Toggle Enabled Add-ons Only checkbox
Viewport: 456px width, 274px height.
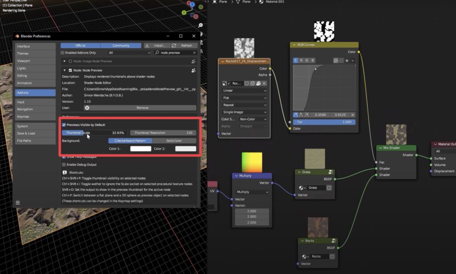tap(62, 52)
